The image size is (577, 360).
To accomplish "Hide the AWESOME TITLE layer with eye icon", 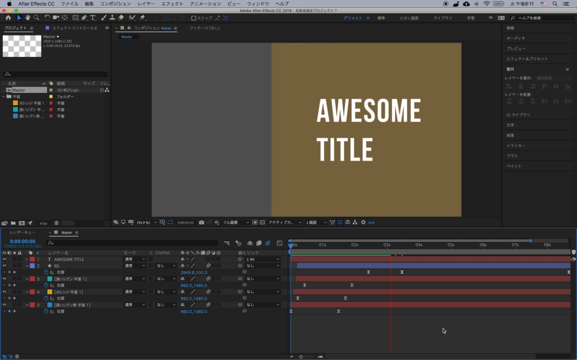I will click(x=4, y=259).
